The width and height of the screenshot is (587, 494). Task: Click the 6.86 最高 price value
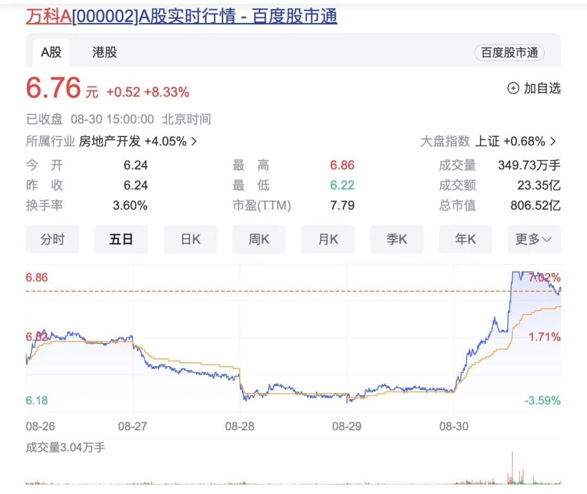pyautogui.click(x=344, y=165)
